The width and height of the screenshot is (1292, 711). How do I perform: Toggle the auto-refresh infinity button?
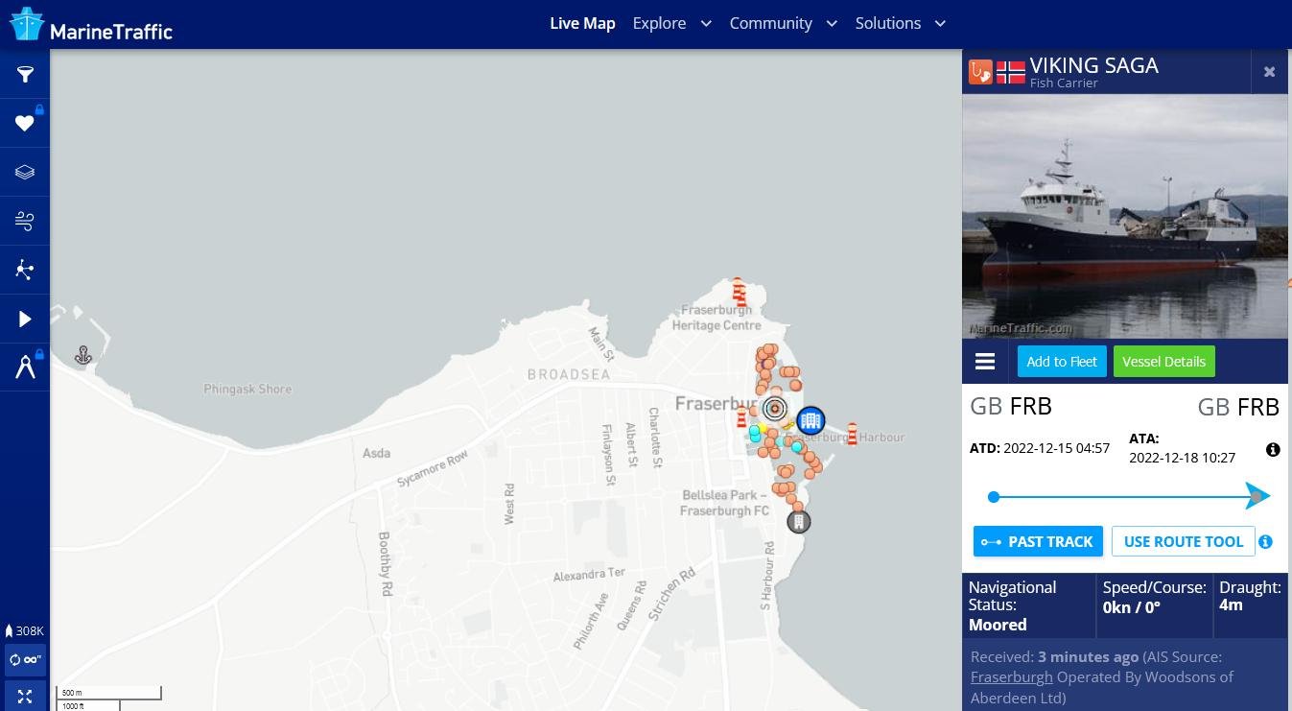coord(25,659)
